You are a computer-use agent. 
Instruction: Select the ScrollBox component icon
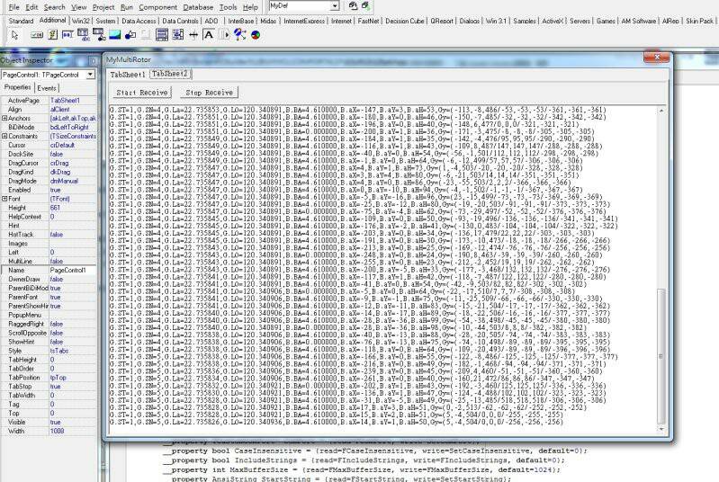tap(161, 35)
